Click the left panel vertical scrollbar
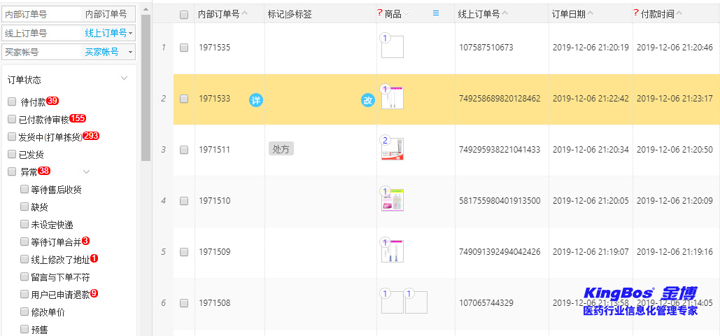Screen dimensions: 720x336 click(146, 84)
